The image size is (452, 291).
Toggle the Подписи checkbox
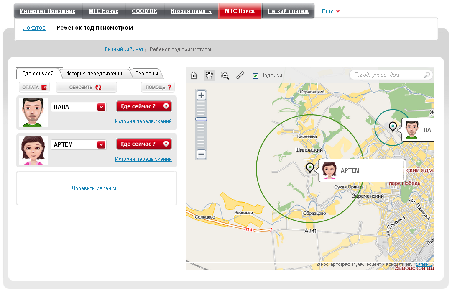[x=255, y=76]
